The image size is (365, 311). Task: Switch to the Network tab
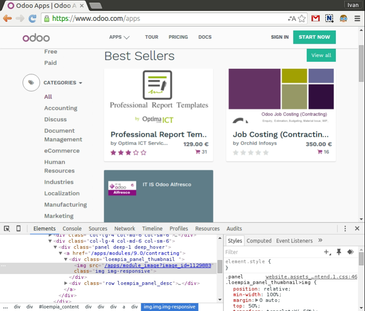(x=125, y=229)
